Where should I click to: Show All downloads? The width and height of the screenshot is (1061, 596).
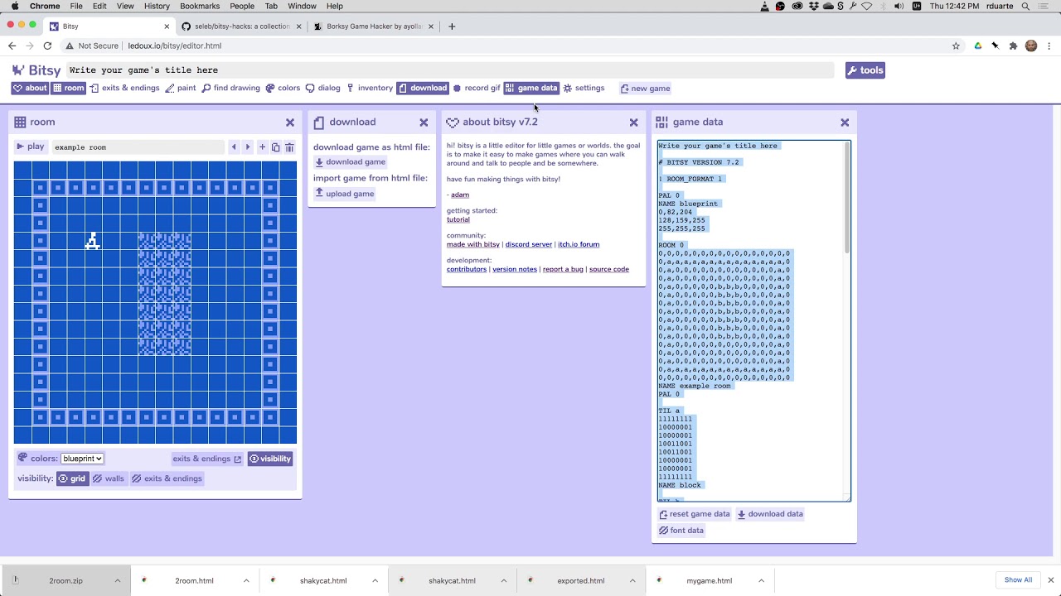point(1018,580)
